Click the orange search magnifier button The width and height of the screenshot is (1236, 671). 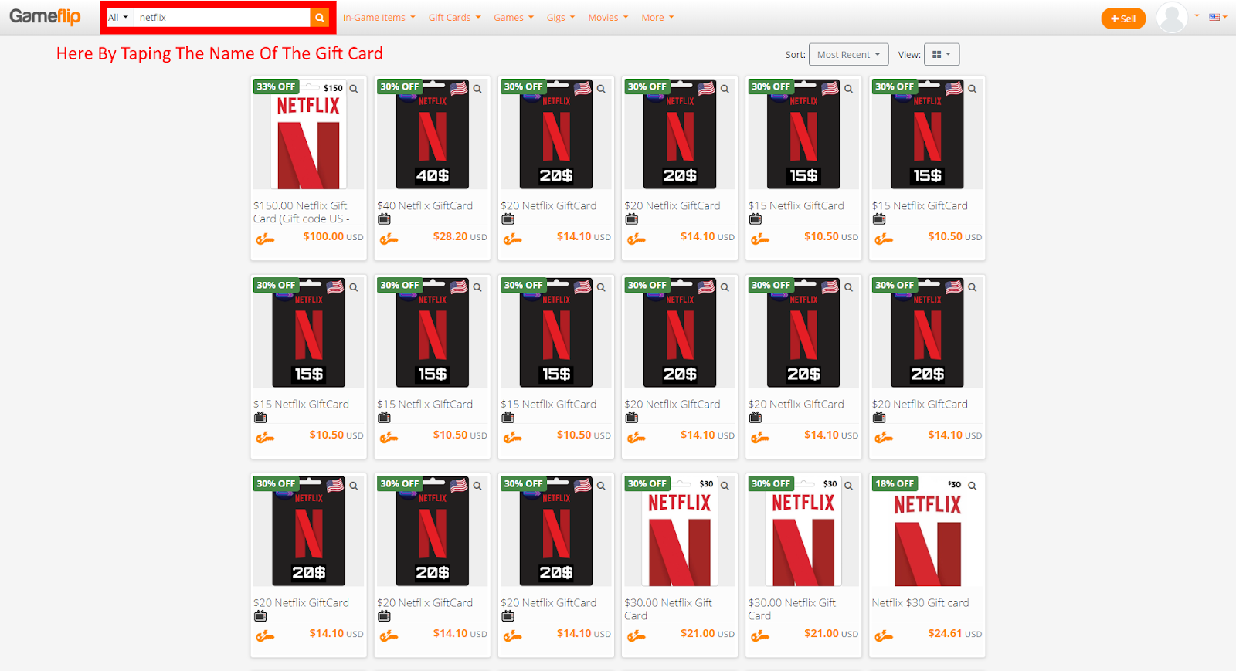[320, 18]
